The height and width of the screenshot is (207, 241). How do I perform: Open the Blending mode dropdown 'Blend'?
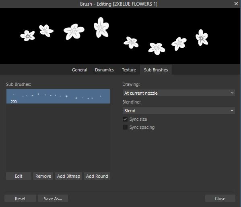179,111
